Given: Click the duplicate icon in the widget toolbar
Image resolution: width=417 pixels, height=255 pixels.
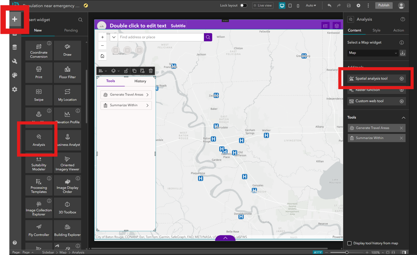Looking at the screenshot, I should [134, 71].
